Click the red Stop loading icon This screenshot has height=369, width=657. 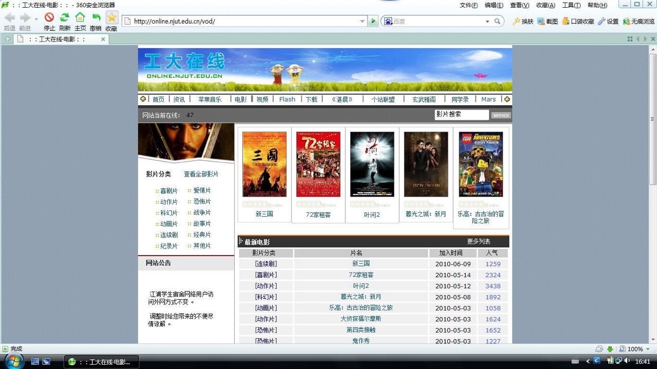click(x=49, y=18)
